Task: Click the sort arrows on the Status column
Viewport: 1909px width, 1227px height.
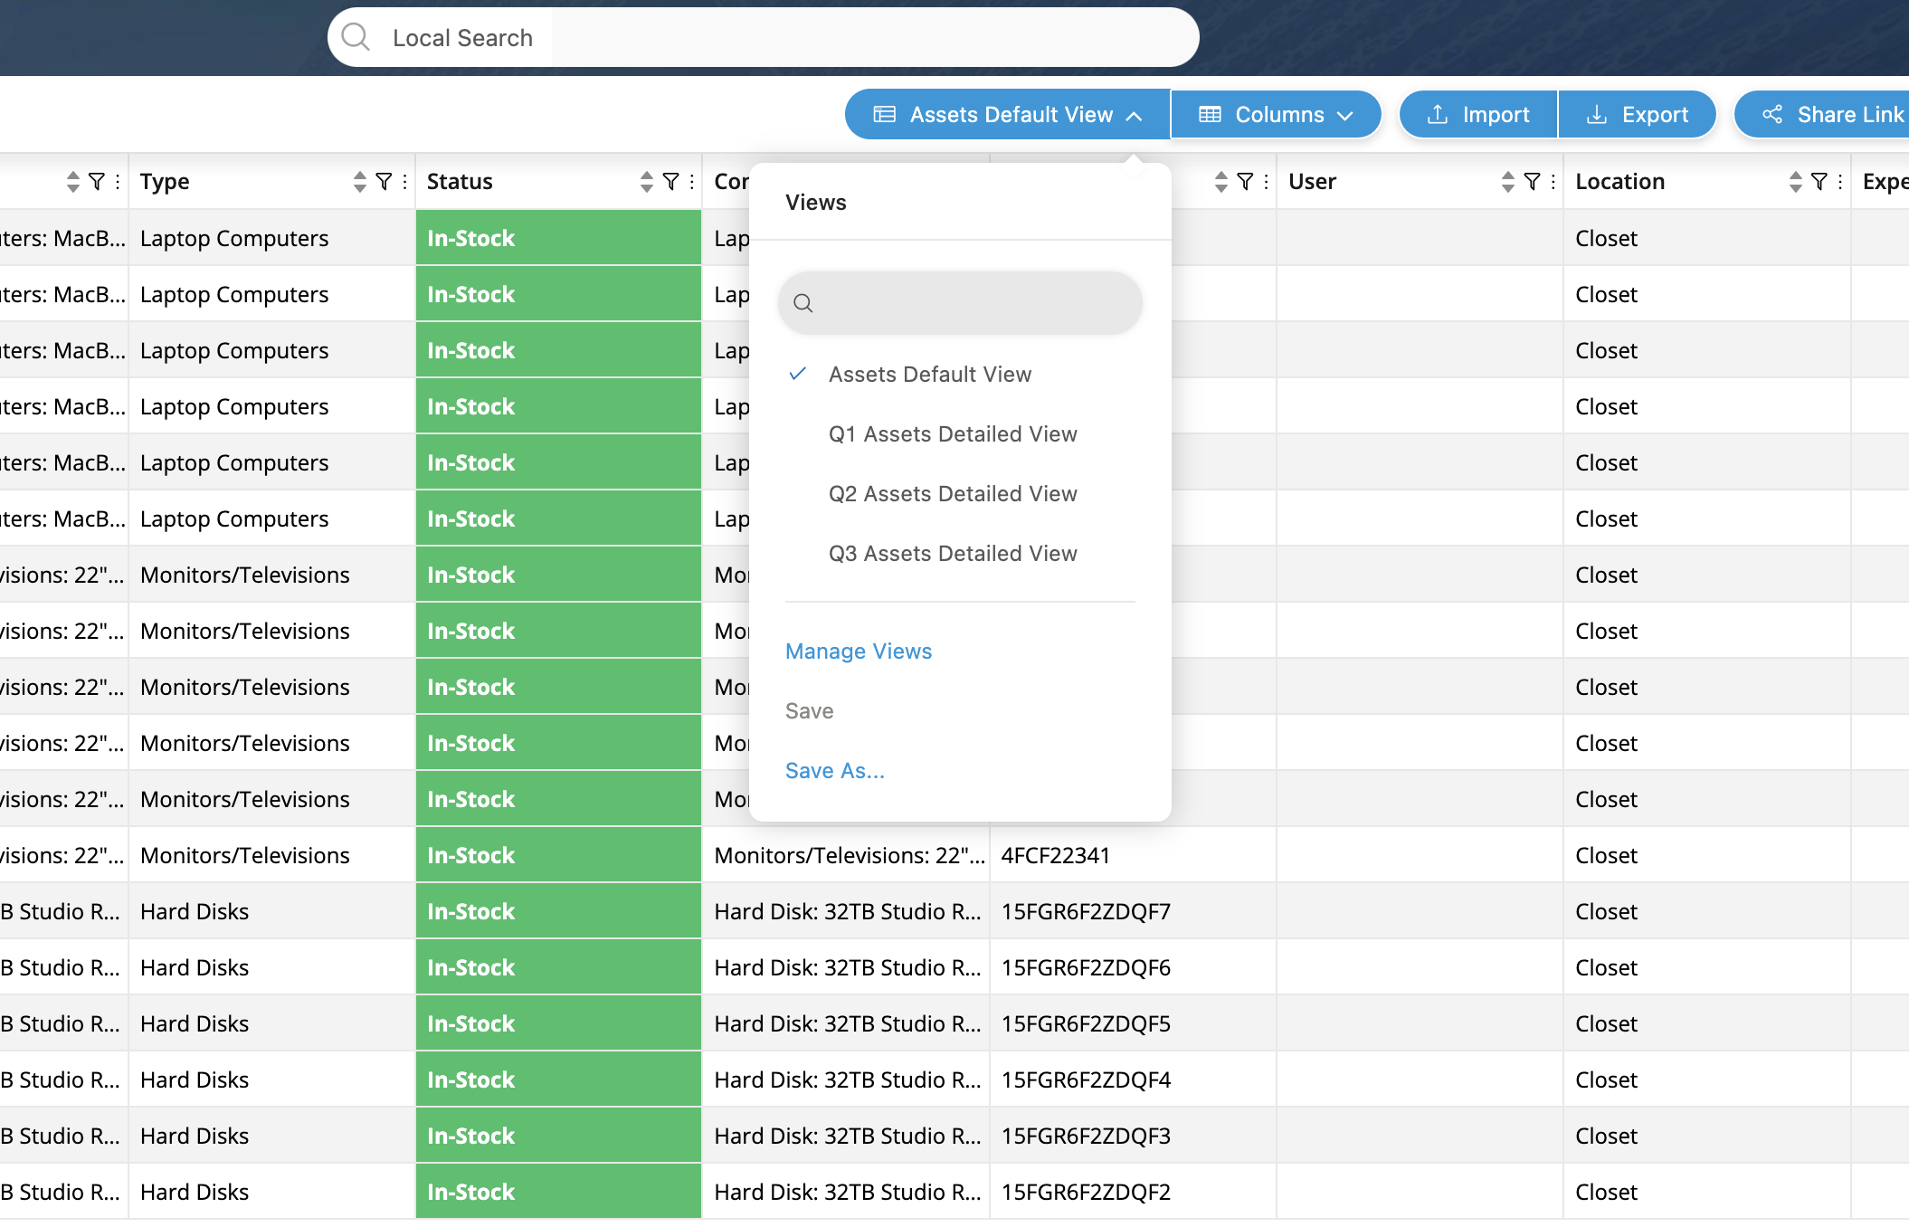Action: [x=645, y=181]
